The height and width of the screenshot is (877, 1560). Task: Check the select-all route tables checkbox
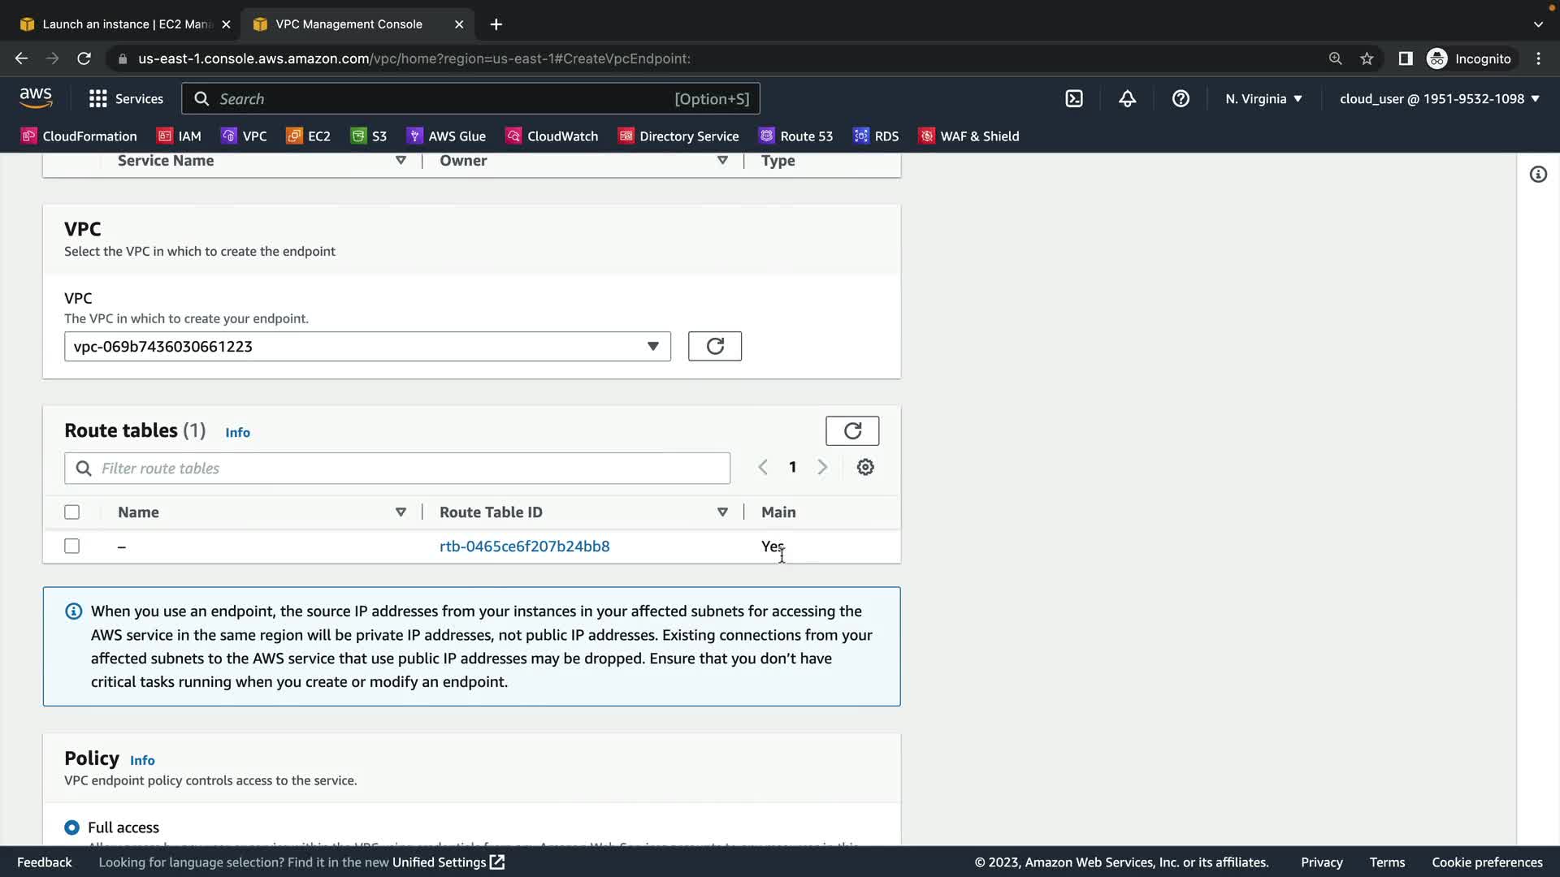pos(72,512)
